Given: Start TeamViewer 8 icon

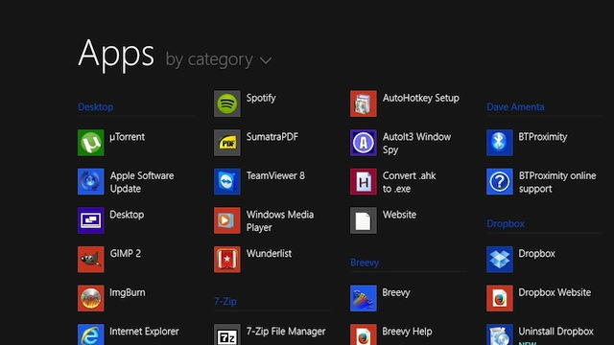Looking at the screenshot, I should (227, 181).
